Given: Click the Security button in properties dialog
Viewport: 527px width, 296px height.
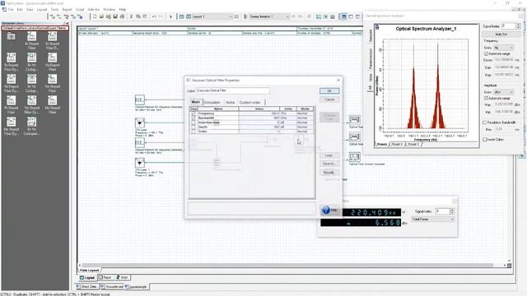Looking at the screenshot, I should (329, 173).
